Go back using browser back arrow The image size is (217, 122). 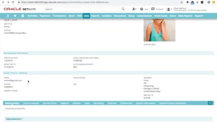(3, 2)
